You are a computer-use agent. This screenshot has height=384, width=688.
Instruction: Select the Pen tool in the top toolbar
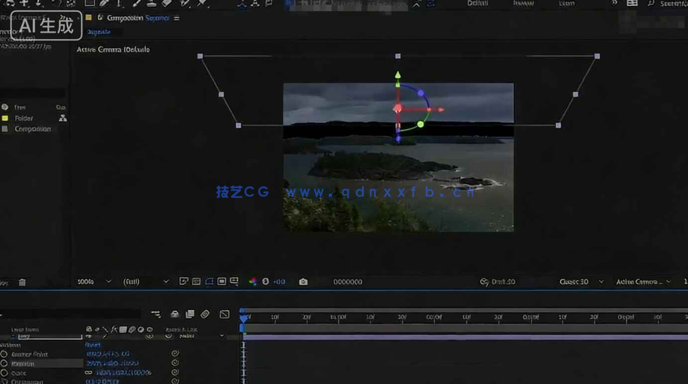point(104,3)
